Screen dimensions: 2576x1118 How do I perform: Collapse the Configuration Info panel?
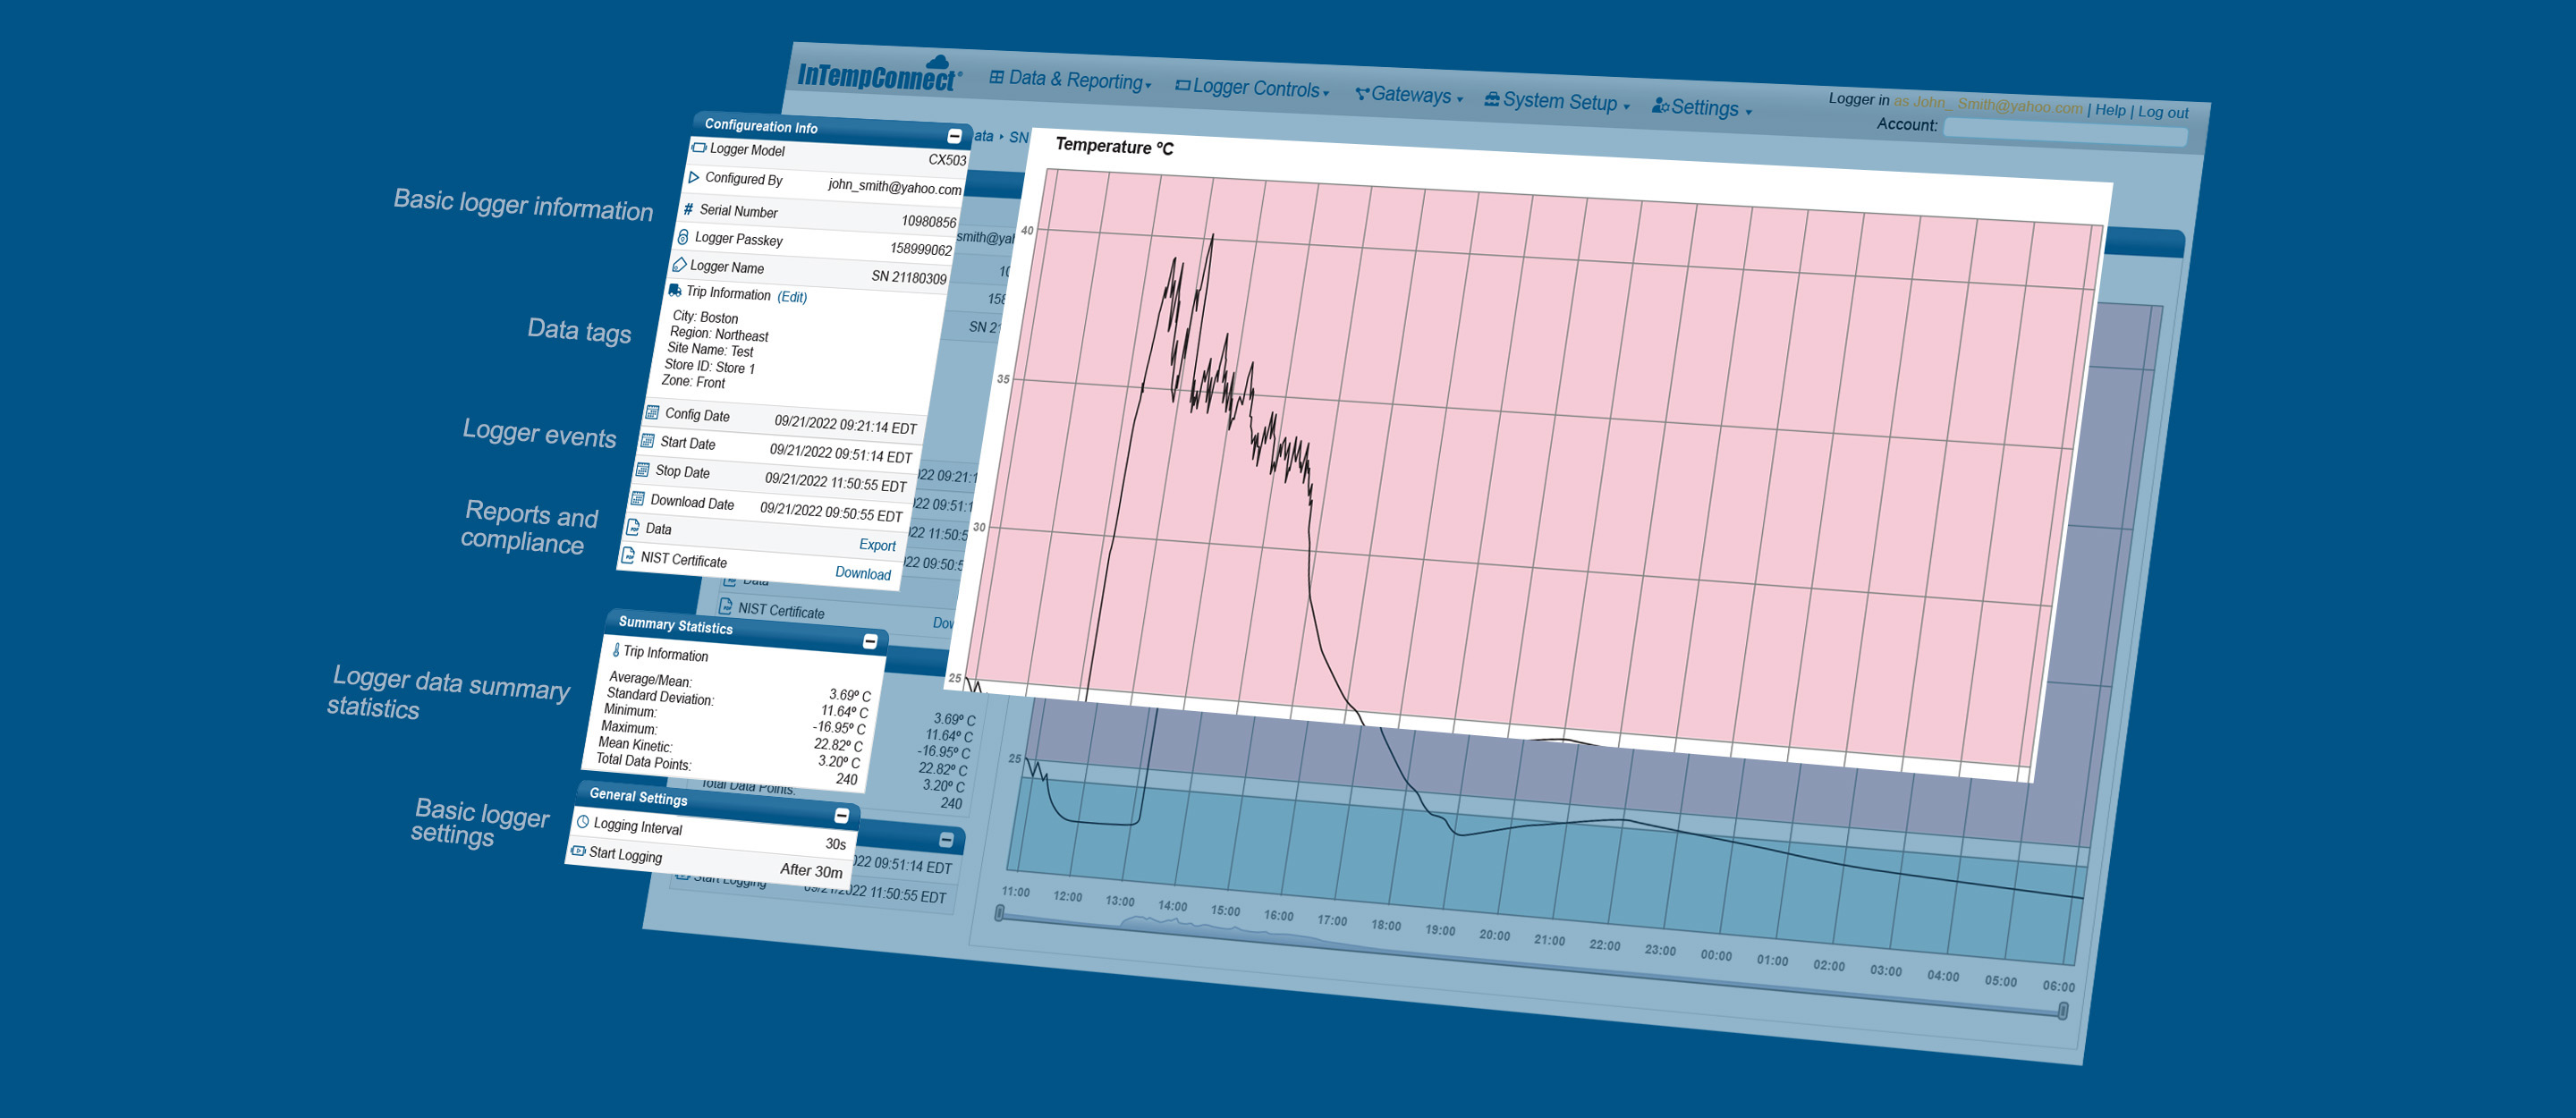(x=954, y=136)
